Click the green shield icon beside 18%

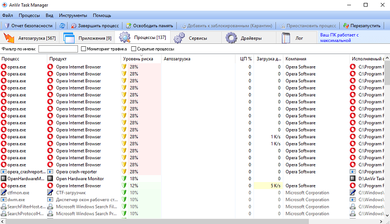pyautogui.click(x=124, y=178)
